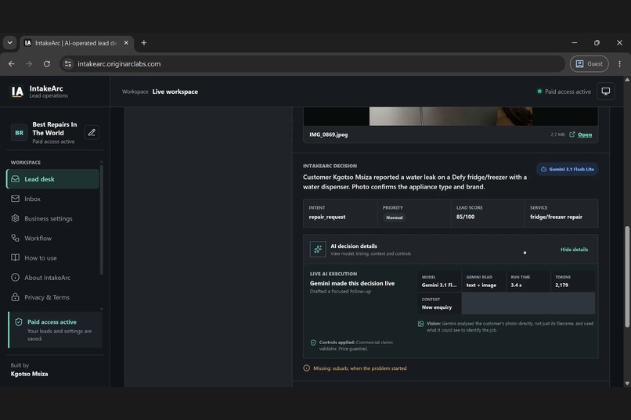Click the external-link icon beside Open

572,135
